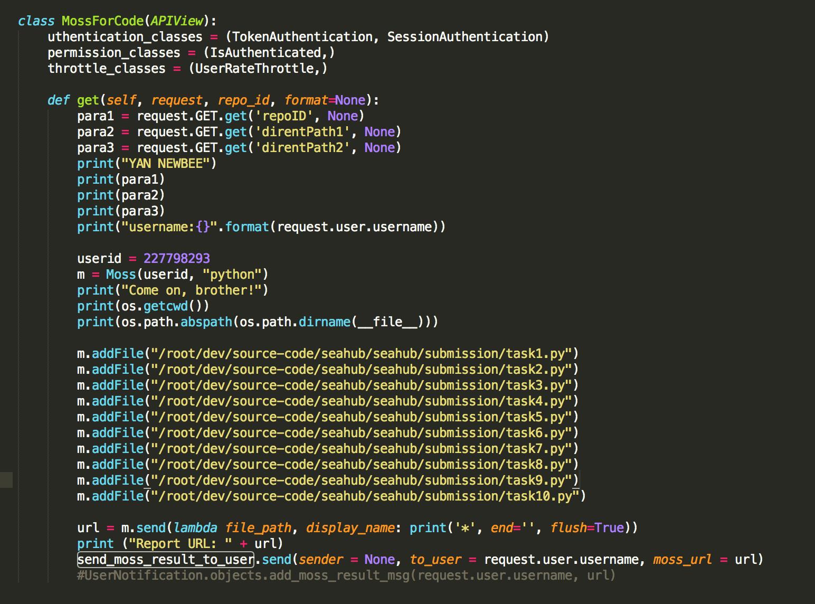Click the task6.py file path string
This screenshot has height=604, width=815.
tap(362, 433)
